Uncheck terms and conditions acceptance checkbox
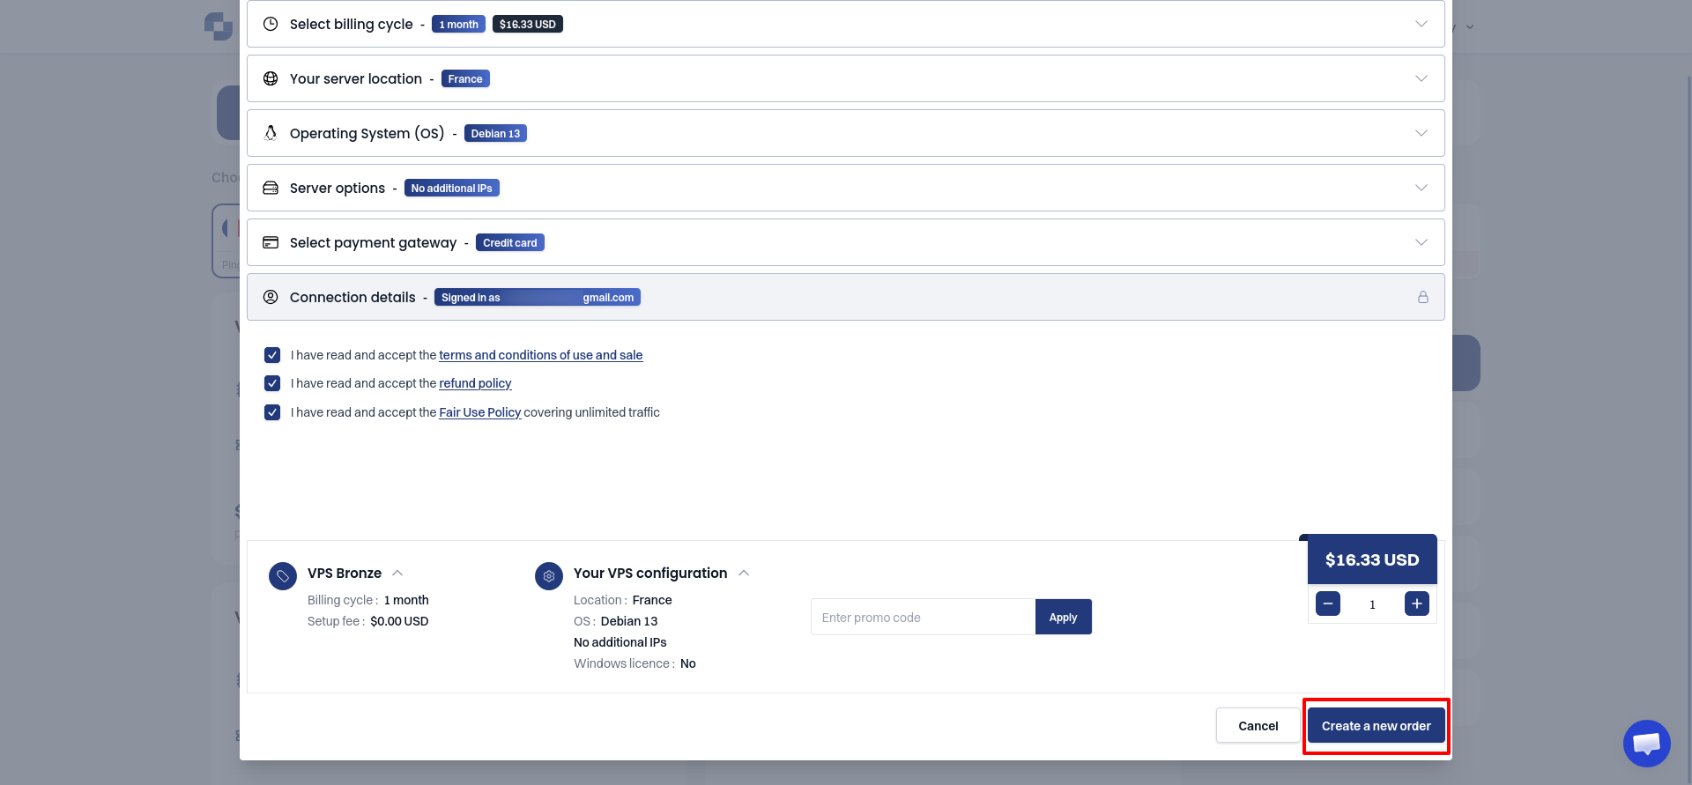This screenshot has height=785, width=1692. pyautogui.click(x=272, y=355)
